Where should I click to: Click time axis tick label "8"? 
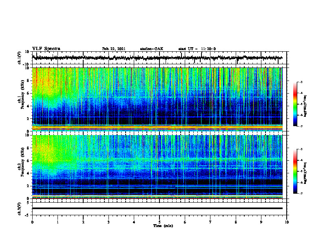coord(236,222)
